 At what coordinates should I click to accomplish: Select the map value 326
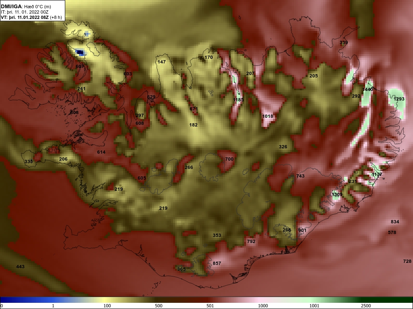tap(283, 147)
